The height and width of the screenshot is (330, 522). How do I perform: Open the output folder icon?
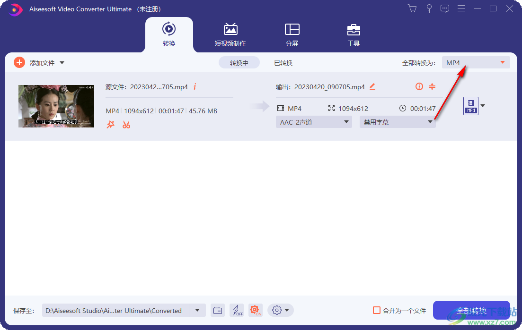(x=218, y=311)
